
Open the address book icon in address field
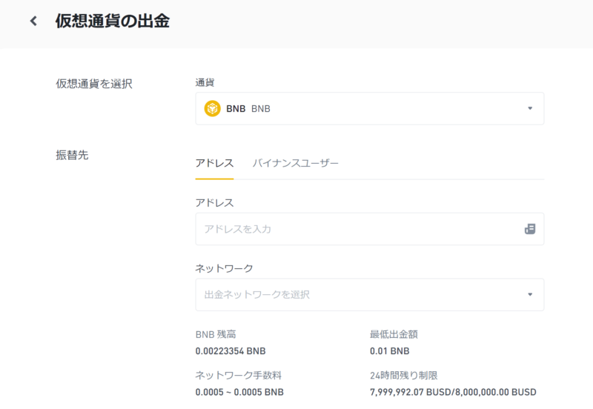(x=530, y=229)
